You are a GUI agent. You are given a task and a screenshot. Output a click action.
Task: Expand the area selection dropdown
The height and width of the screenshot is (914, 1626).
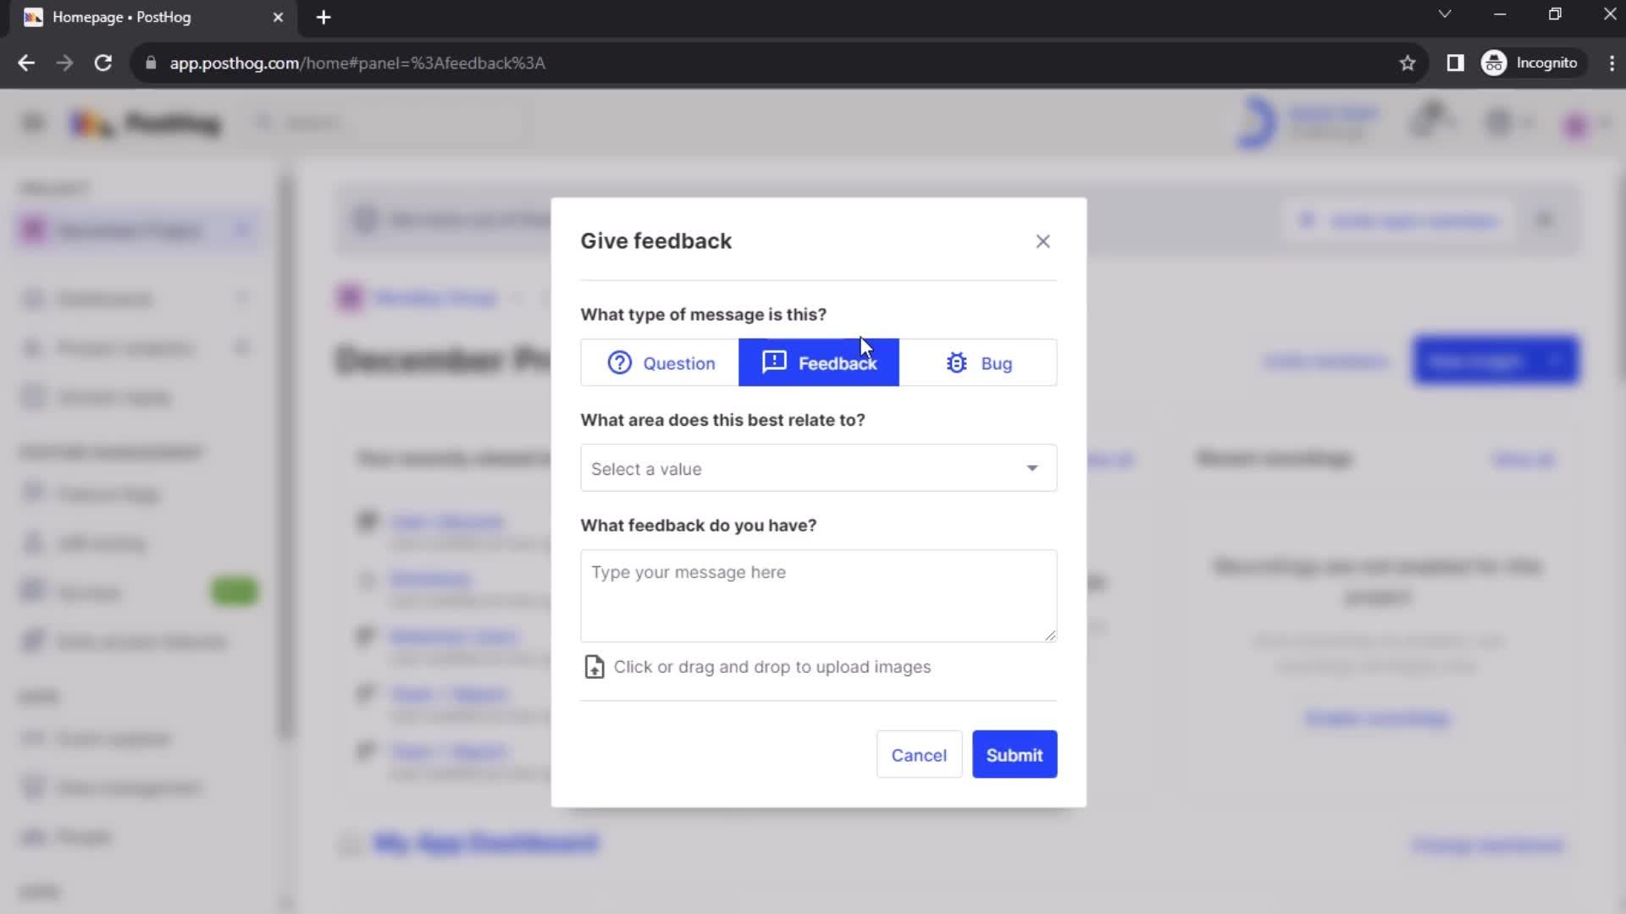(x=816, y=468)
